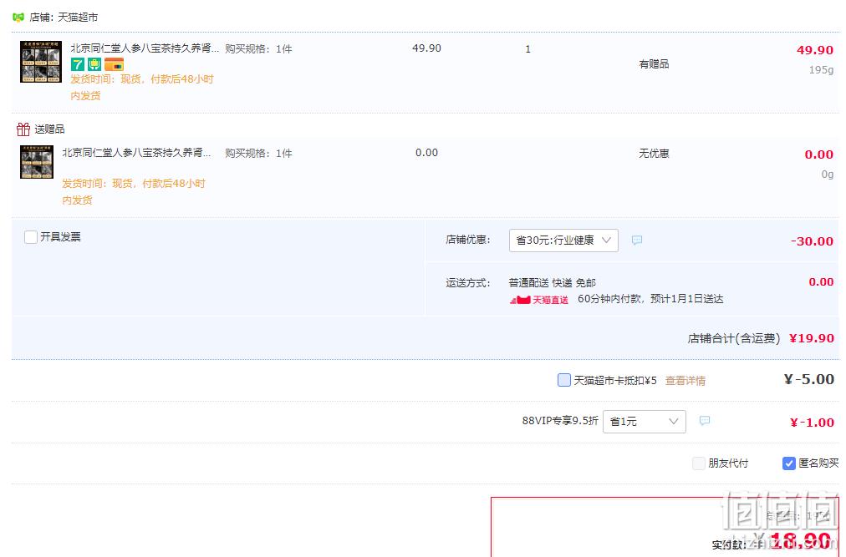
Task: Click 购买规格：1件 on the gift item
Action: pyautogui.click(x=258, y=154)
